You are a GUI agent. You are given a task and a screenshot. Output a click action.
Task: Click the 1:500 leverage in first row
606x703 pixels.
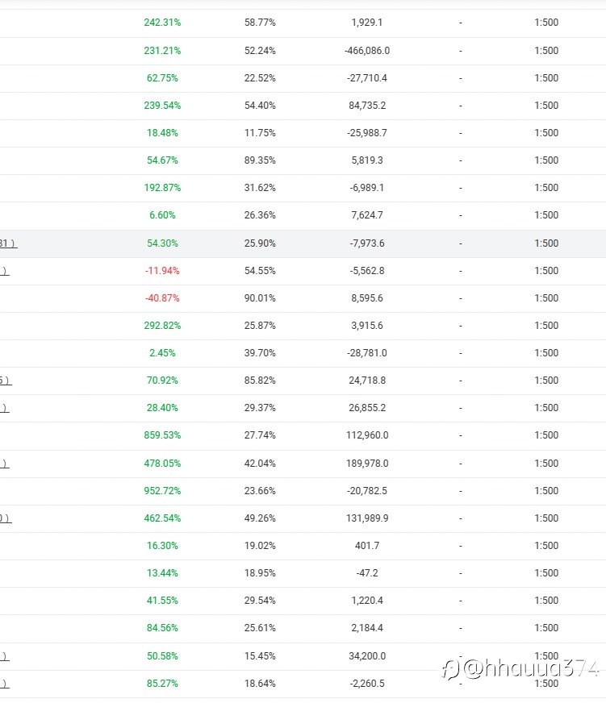click(x=546, y=23)
